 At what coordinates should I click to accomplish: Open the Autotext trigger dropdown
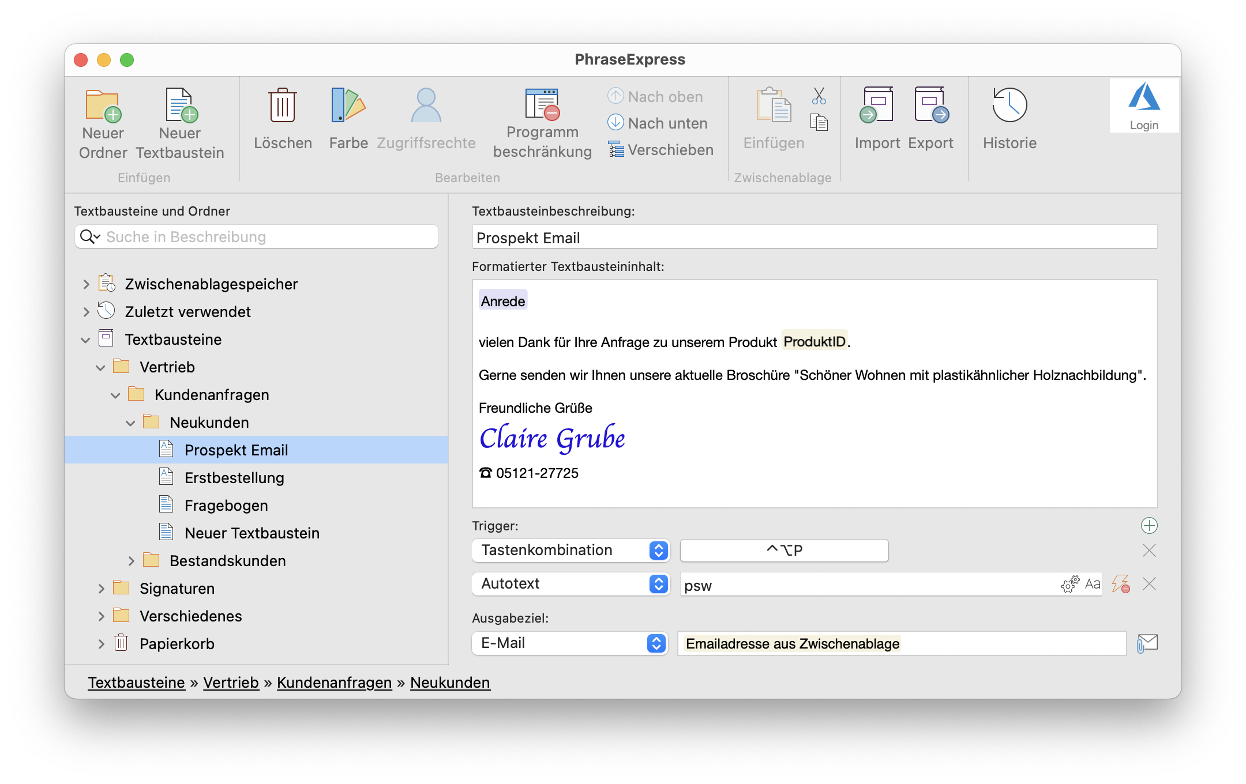coord(571,583)
